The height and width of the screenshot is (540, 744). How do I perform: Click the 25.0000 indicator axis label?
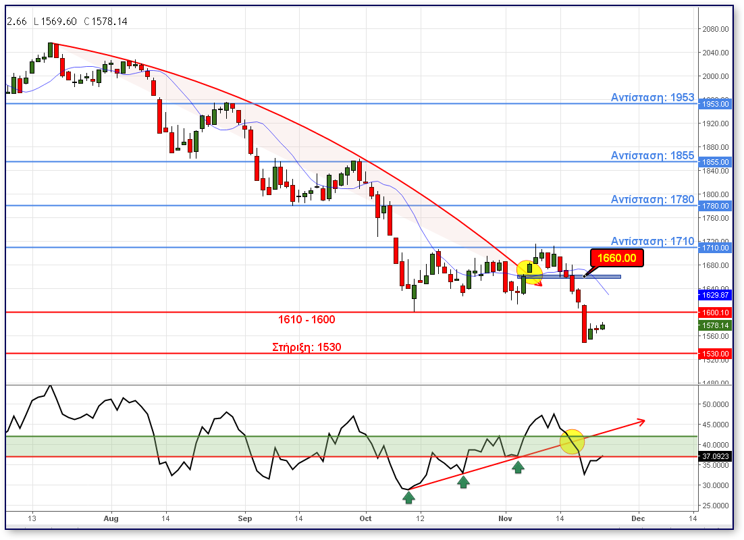pos(716,506)
